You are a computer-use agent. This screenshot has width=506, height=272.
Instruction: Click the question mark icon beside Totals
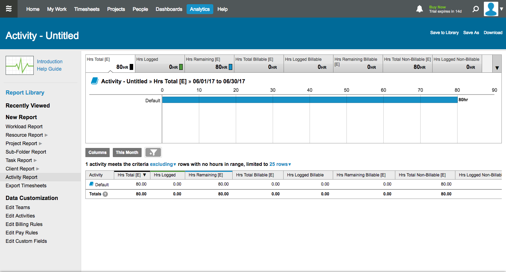click(x=105, y=194)
